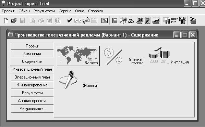This screenshot has height=127, width=205.
Task: Open the Cash Flow (CF) table icon
Action: click(123, 20)
